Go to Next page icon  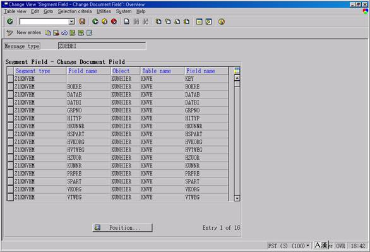pyautogui.click(x=177, y=21)
